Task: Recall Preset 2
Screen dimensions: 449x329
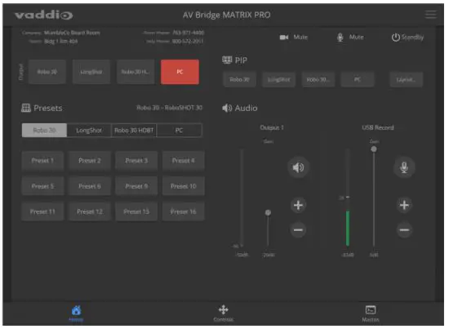Action: [90, 161]
